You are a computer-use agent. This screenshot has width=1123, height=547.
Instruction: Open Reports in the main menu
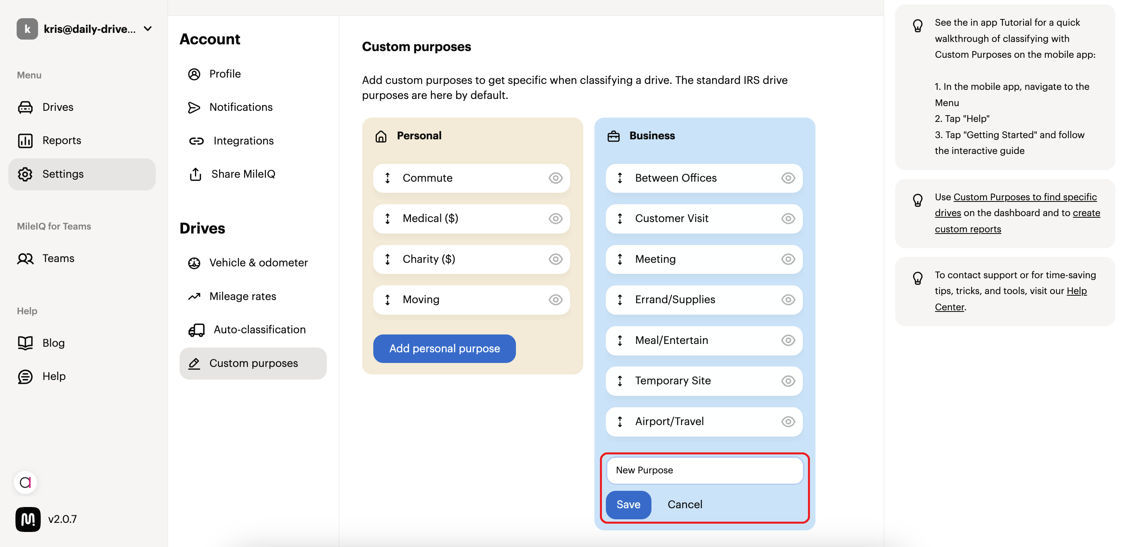pyautogui.click(x=82, y=141)
